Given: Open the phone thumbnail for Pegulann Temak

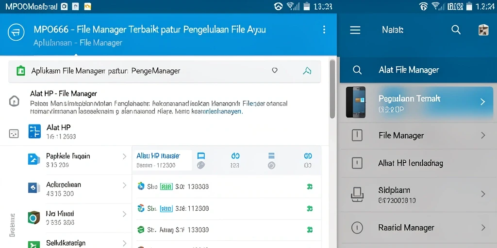Looking at the screenshot, I should [x=356, y=102].
